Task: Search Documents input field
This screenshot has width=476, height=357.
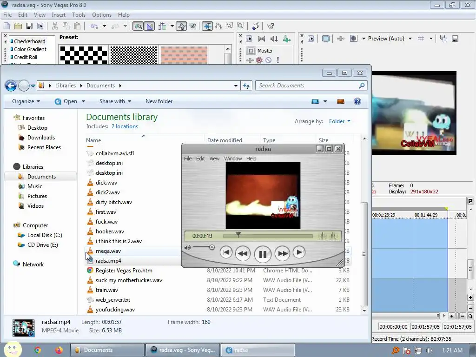Action: (x=308, y=86)
